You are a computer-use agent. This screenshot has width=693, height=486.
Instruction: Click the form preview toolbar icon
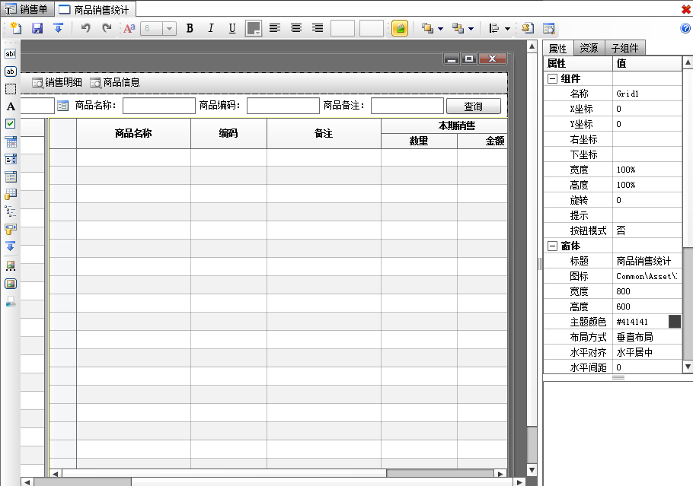coord(548,28)
